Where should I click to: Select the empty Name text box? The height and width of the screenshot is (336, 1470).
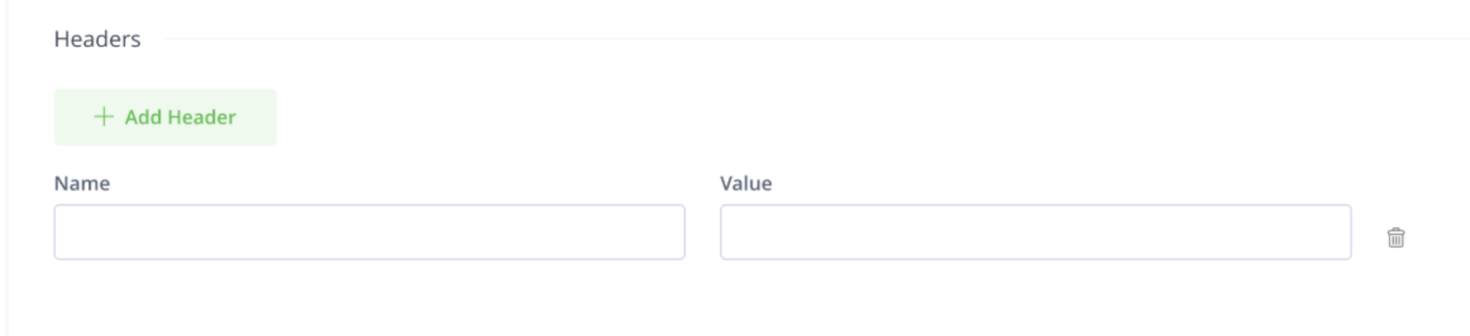369,232
